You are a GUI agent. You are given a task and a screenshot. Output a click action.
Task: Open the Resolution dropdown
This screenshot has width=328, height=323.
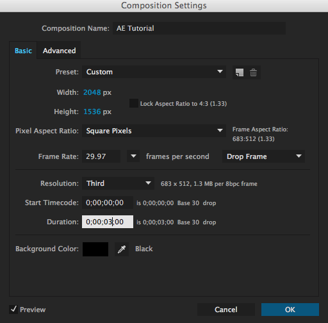pyautogui.click(x=118, y=183)
